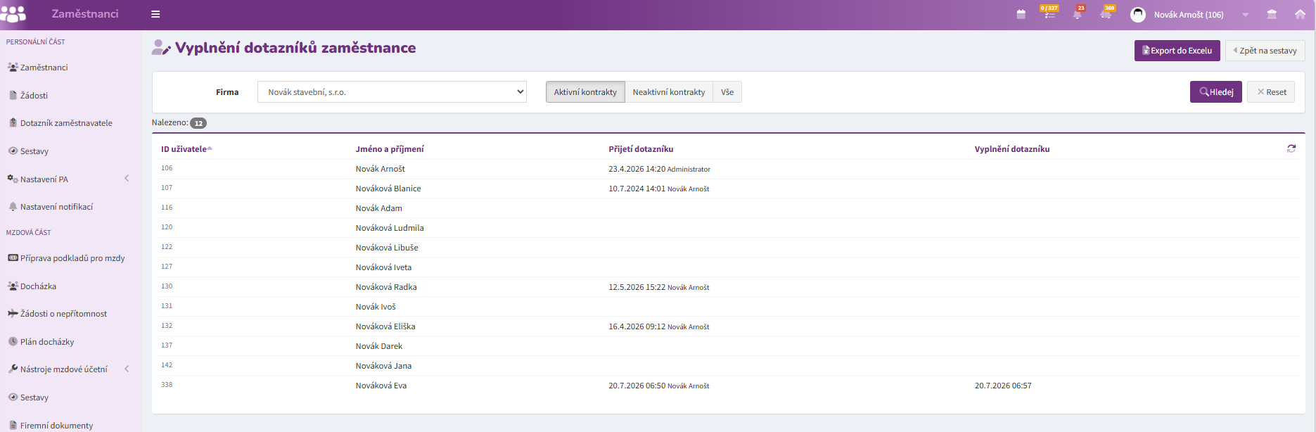Open Plán docházky menu item

47,342
